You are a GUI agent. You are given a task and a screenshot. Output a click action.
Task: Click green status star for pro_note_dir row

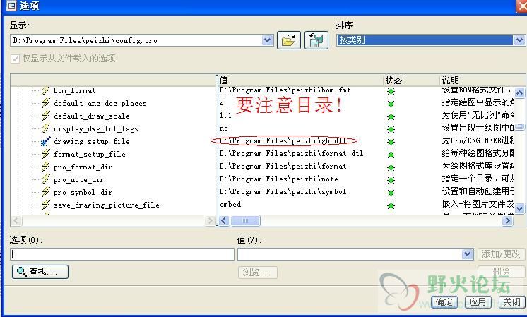coord(391,180)
